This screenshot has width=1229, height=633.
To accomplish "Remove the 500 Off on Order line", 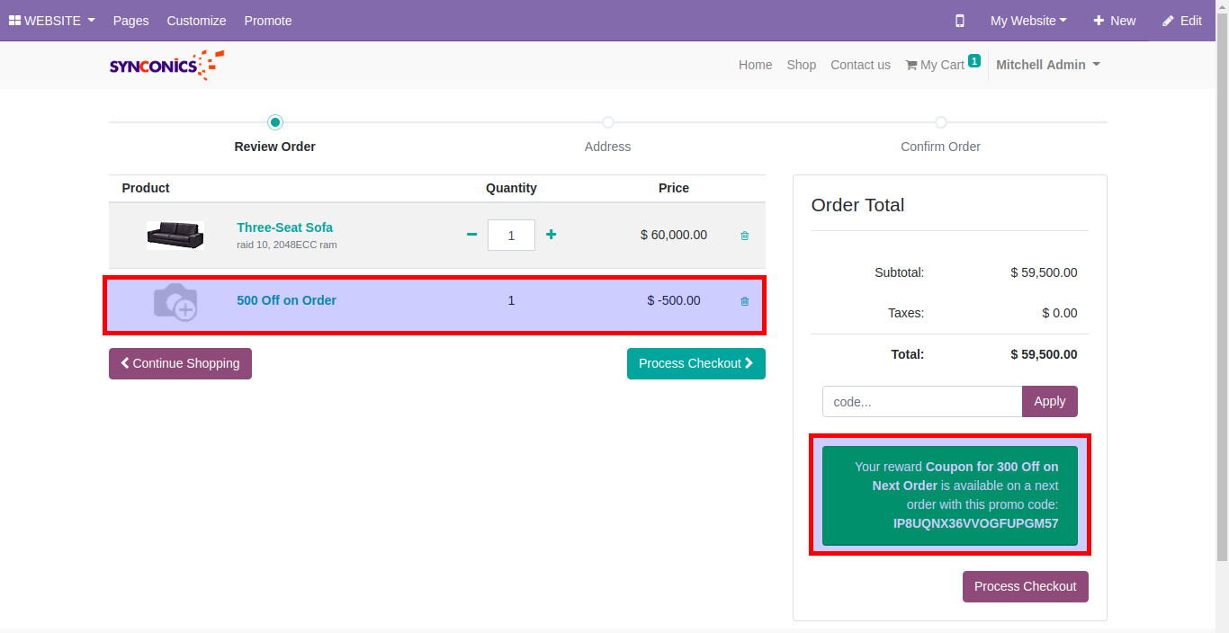I will [x=744, y=301].
